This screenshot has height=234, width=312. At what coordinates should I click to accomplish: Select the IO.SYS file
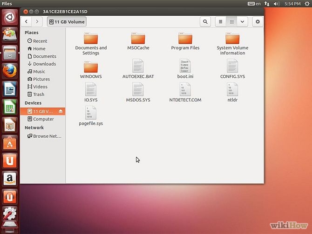(x=91, y=92)
